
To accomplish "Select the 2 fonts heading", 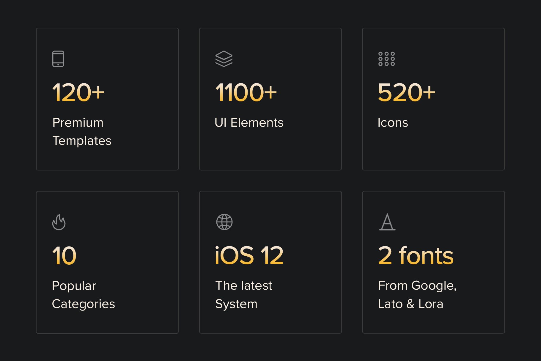I will coord(416,255).
